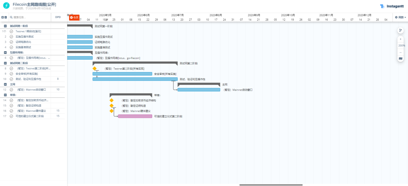The width and height of the screenshot is (408, 186).
Task: Click the 200% zoom level indicator
Action: click(x=402, y=45)
